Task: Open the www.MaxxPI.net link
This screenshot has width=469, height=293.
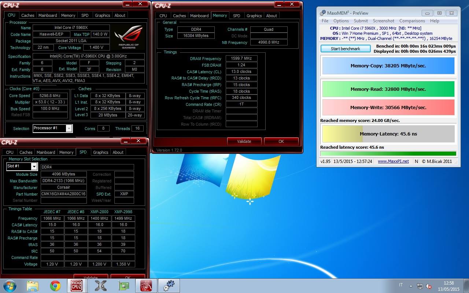Action: [393, 161]
